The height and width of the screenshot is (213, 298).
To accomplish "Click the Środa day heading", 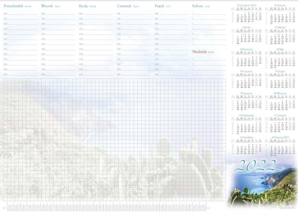I will (83, 6).
